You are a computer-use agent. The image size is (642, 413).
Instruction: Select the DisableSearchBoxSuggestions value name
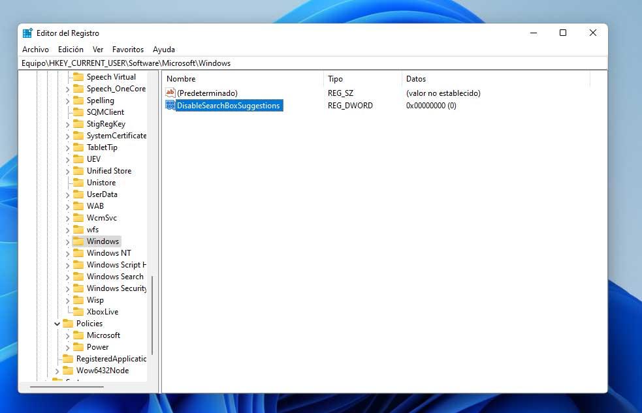point(229,106)
